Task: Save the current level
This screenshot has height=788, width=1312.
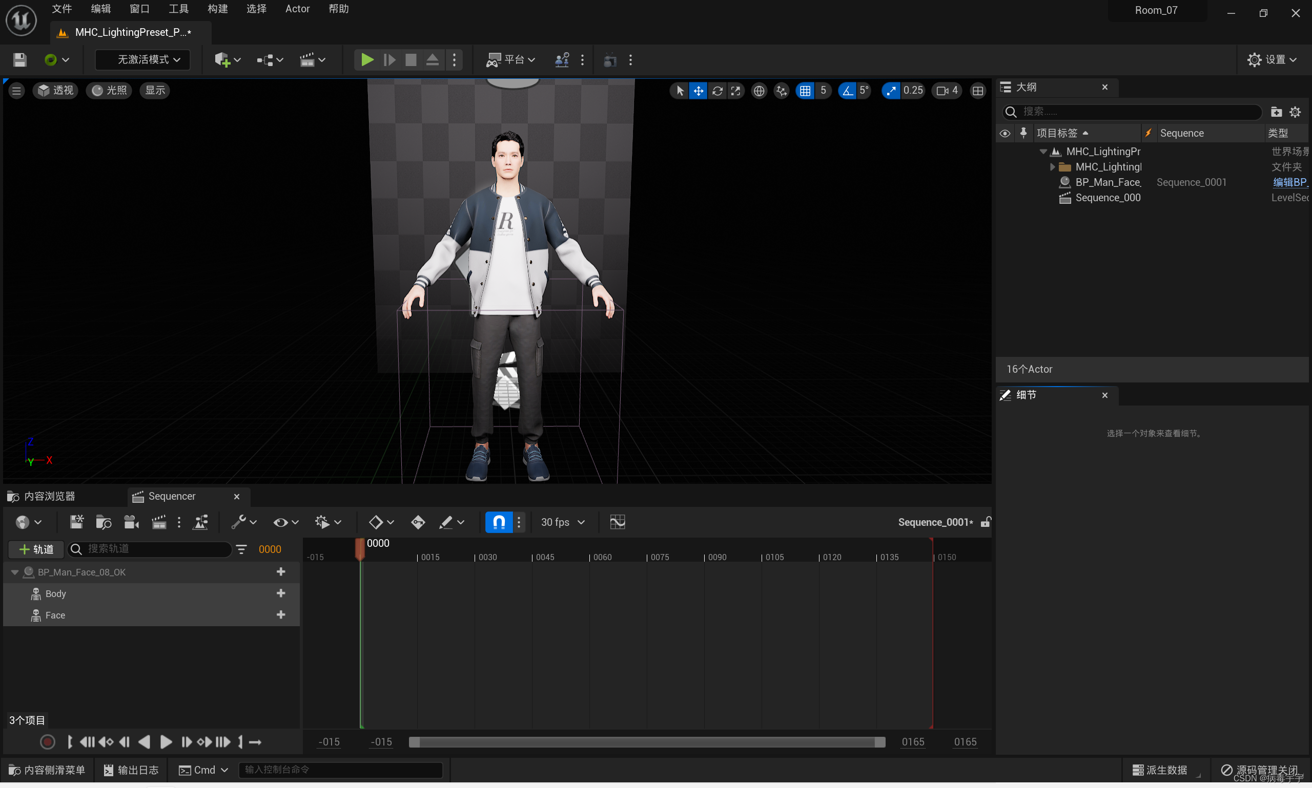Action: [x=19, y=59]
